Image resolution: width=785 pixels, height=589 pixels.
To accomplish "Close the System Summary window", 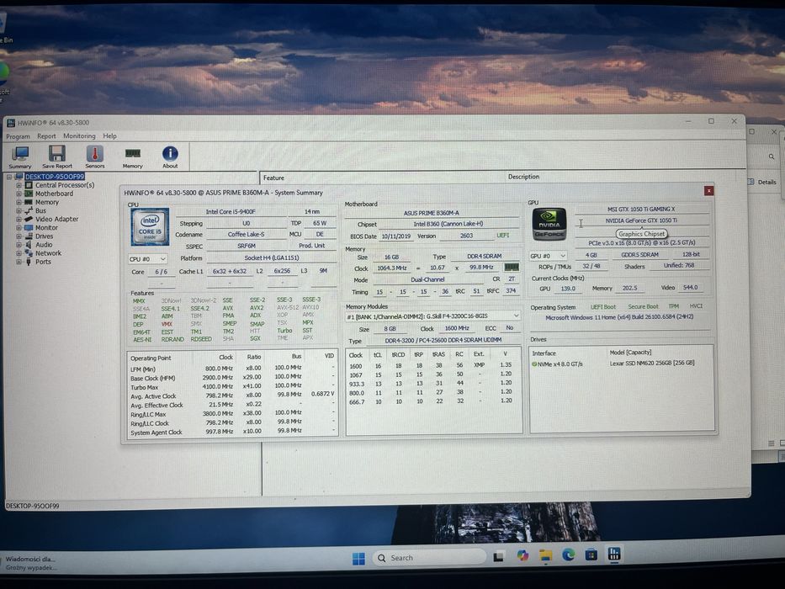I will (x=708, y=191).
